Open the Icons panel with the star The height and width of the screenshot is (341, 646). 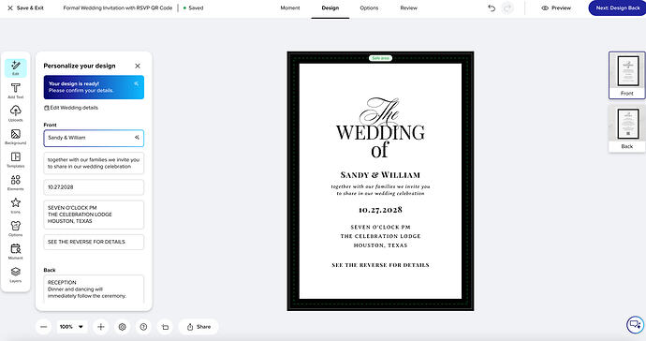click(x=16, y=206)
